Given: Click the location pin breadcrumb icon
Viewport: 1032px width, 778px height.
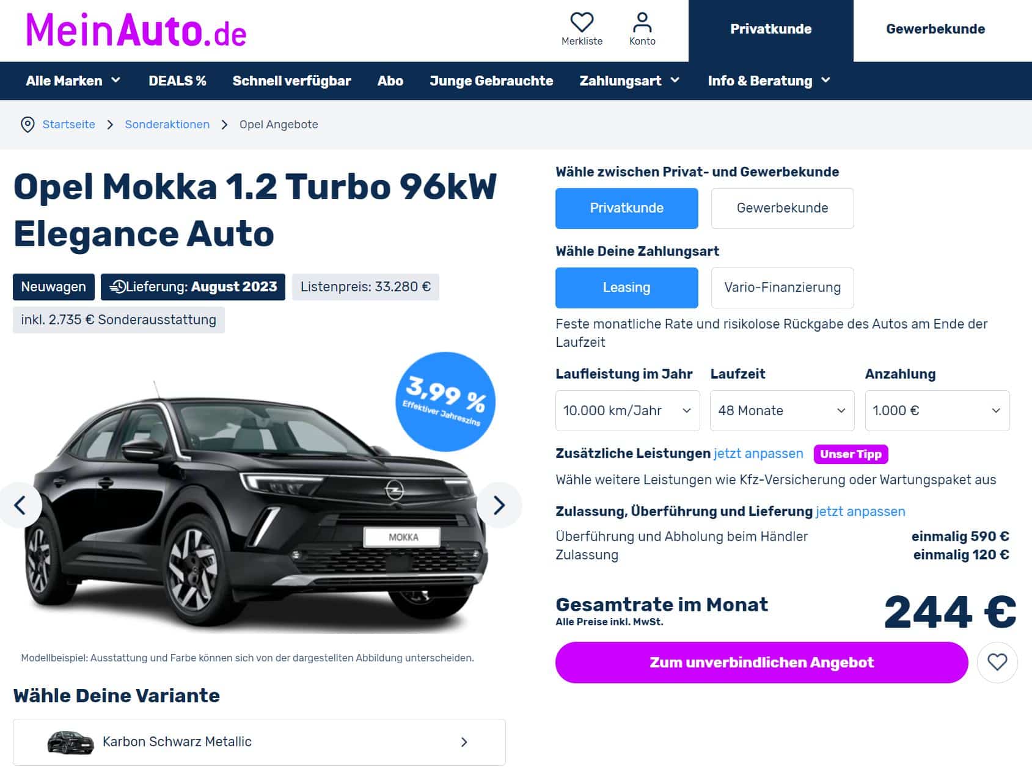Looking at the screenshot, I should coord(27,125).
